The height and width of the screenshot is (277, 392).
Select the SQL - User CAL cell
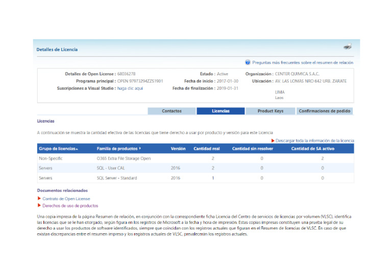tap(110, 168)
